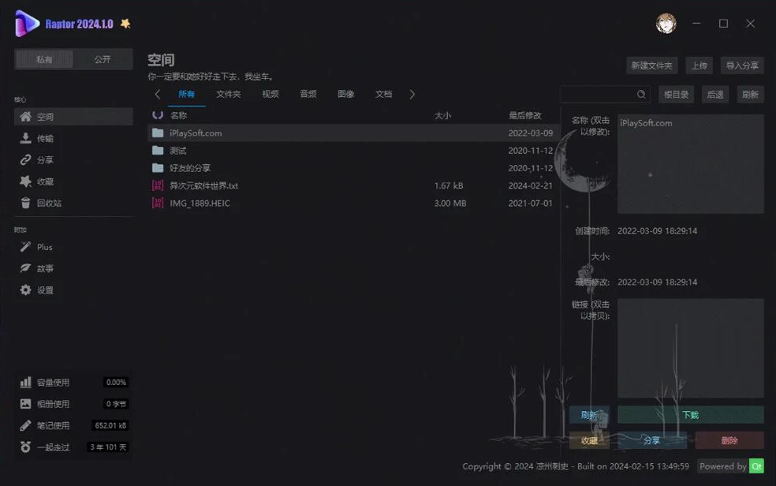Screen dimensions: 776x486
Task: Switch to 私有 private mode
Action: pyautogui.click(x=44, y=59)
